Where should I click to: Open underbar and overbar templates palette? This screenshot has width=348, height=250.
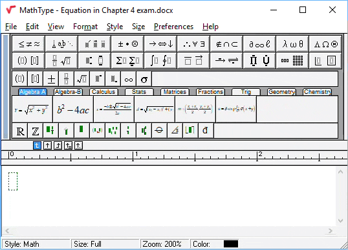(x=193, y=60)
